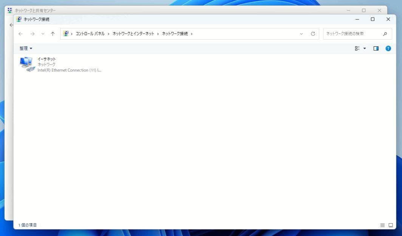
Task: Navigate to ネットワークとインターネット breadcrumb
Action: tap(133, 34)
